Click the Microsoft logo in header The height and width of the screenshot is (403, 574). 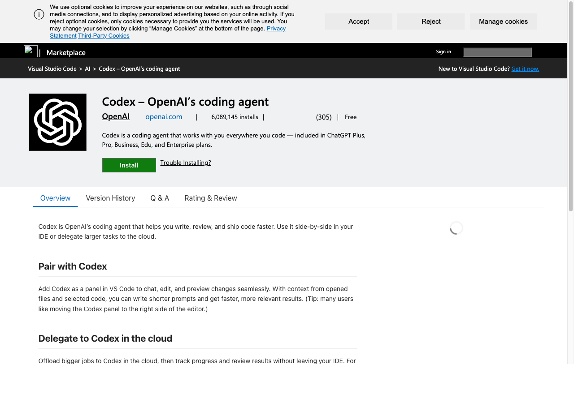pos(30,51)
